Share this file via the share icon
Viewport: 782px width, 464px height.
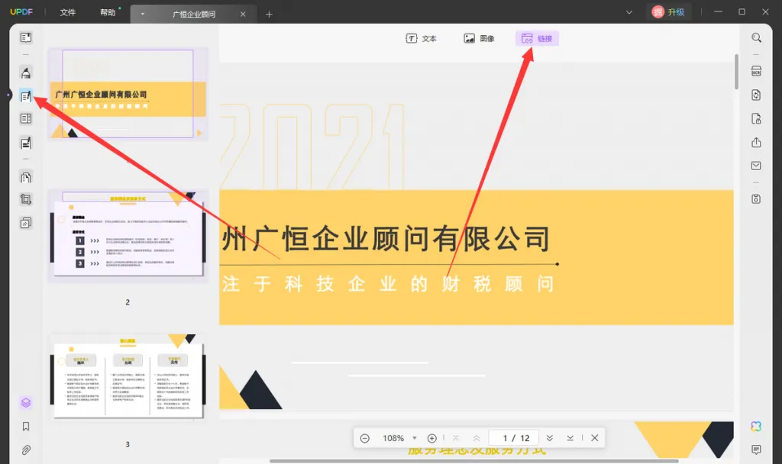(756, 143)
